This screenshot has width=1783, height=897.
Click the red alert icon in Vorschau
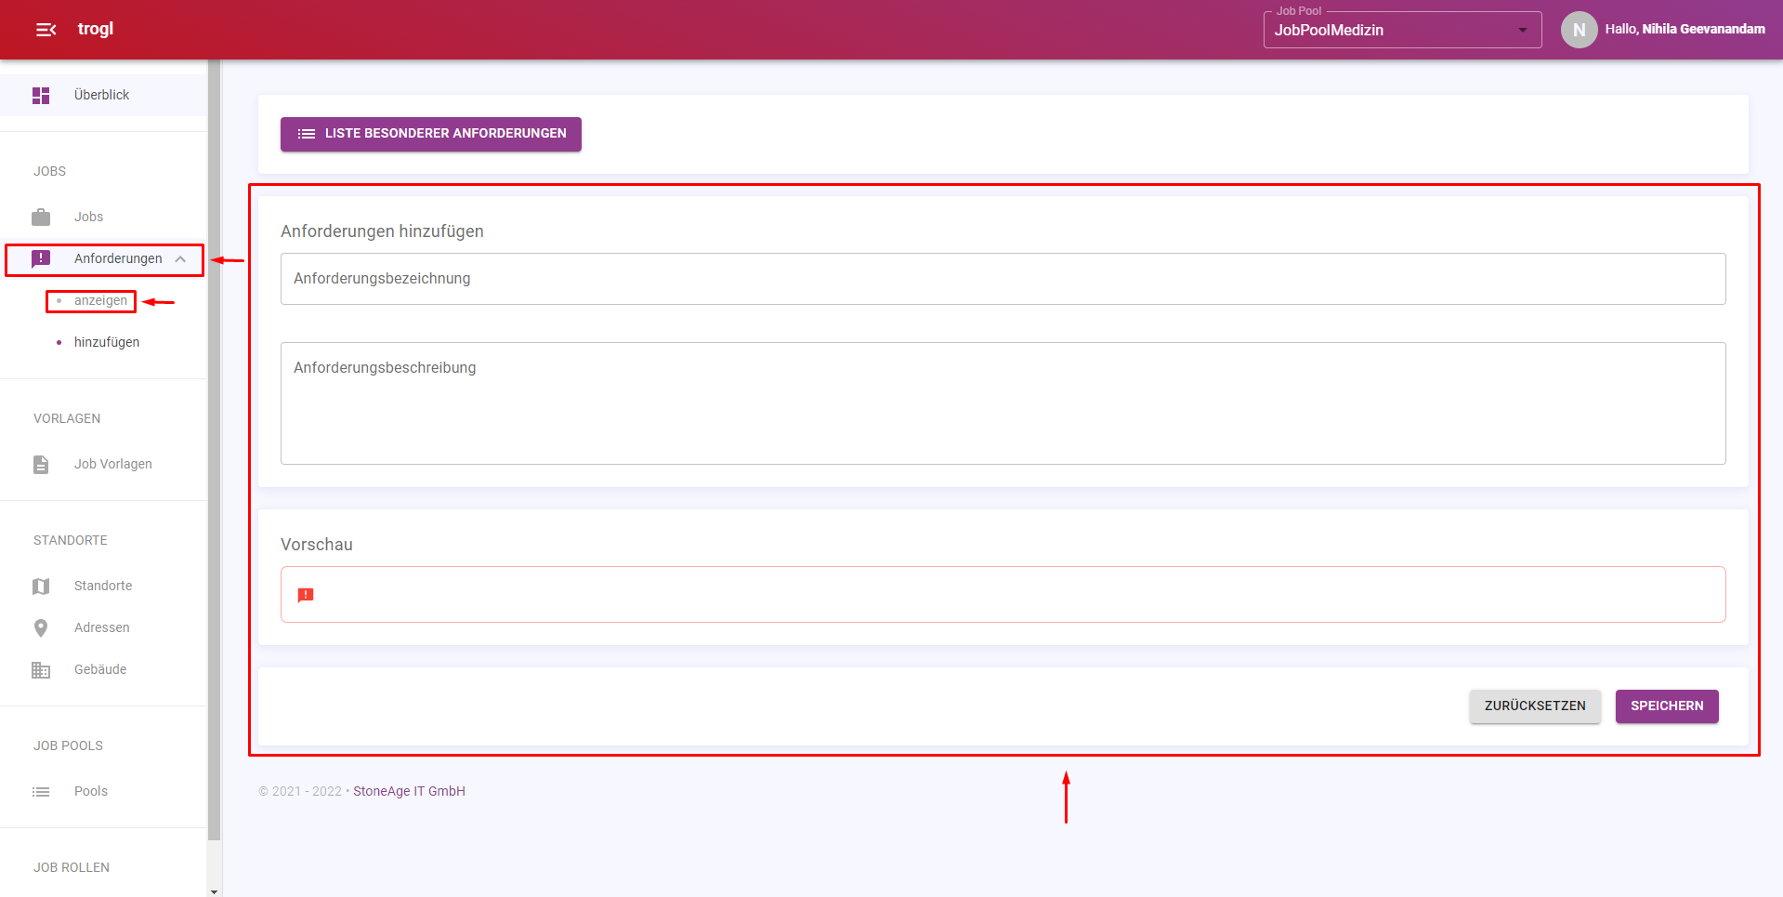(x=306, y=595)
